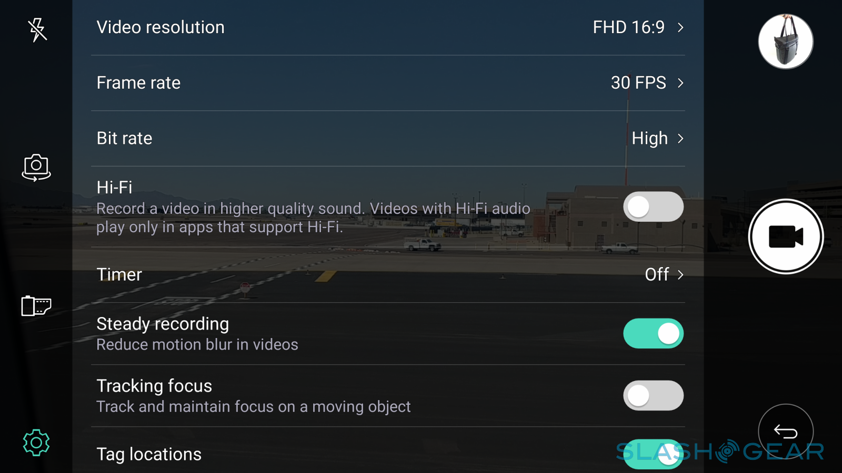Toggle the flash off icon
The height and width of the screenshot is (473, 842).
[x=37, y=30]
